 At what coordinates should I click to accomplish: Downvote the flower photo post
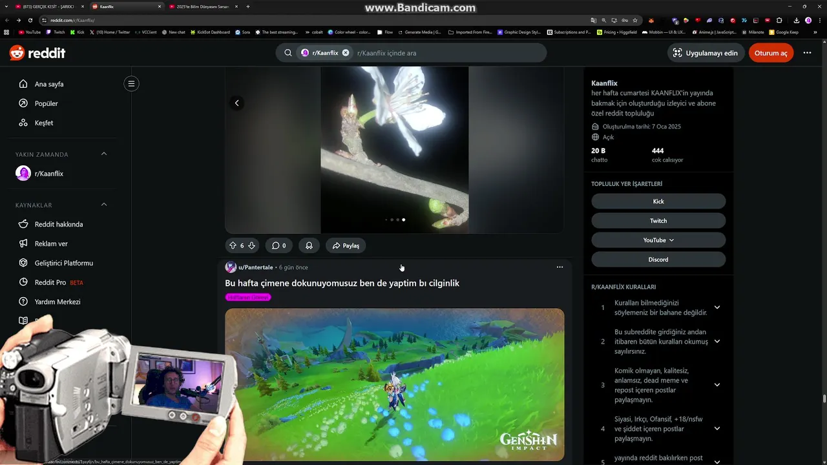pyautogui.click(x=251, y=245)
